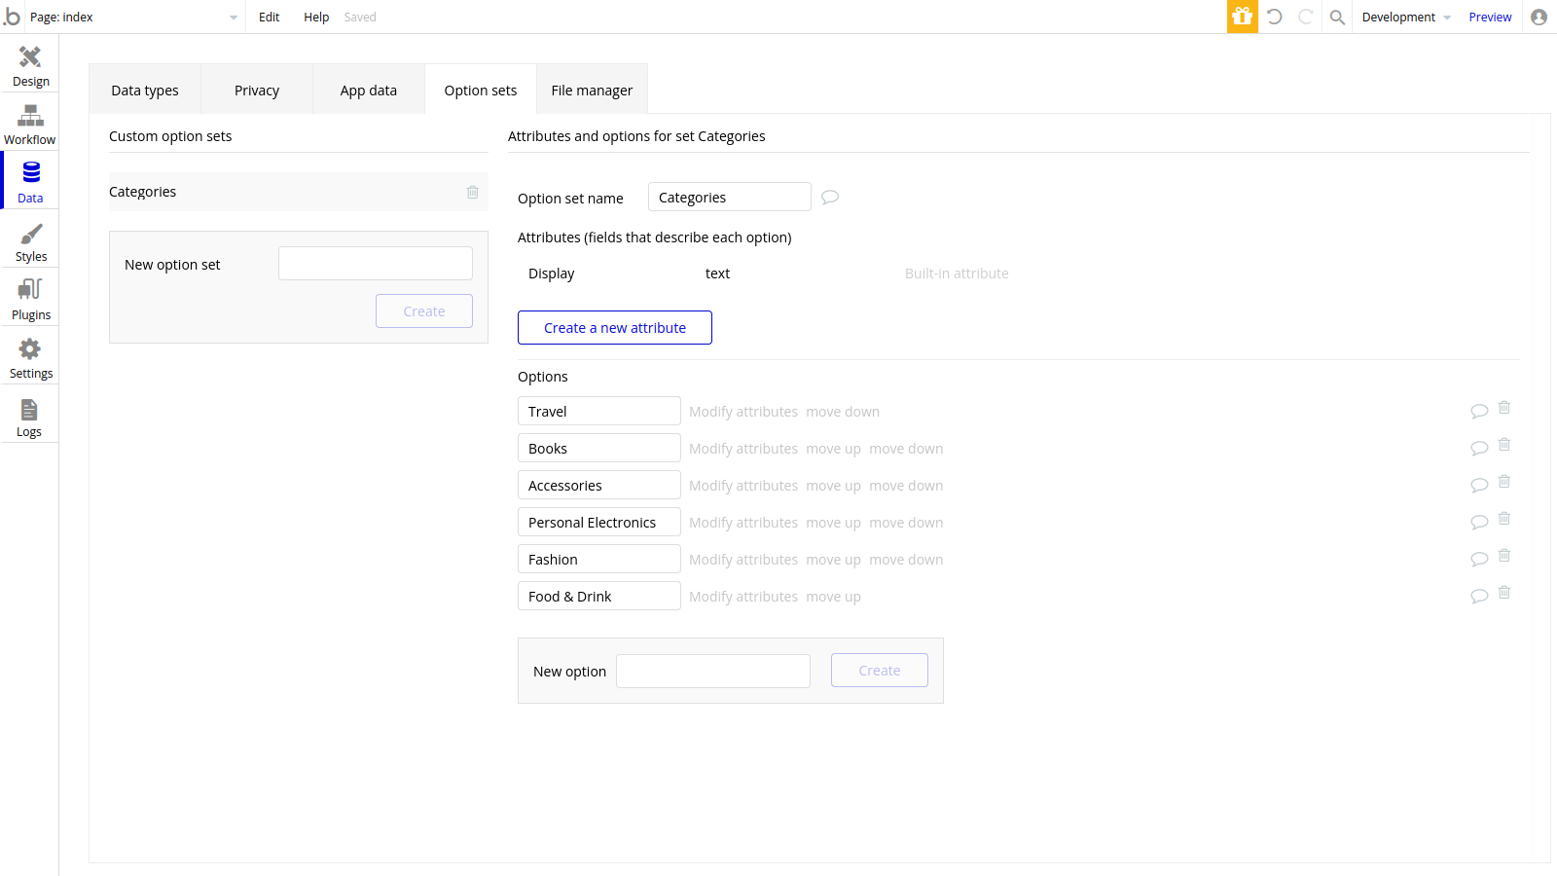Image resolution: width=1557 pixels, height=876 pixels.
Task: View the app Logs
Action: [x=29, y=415]
